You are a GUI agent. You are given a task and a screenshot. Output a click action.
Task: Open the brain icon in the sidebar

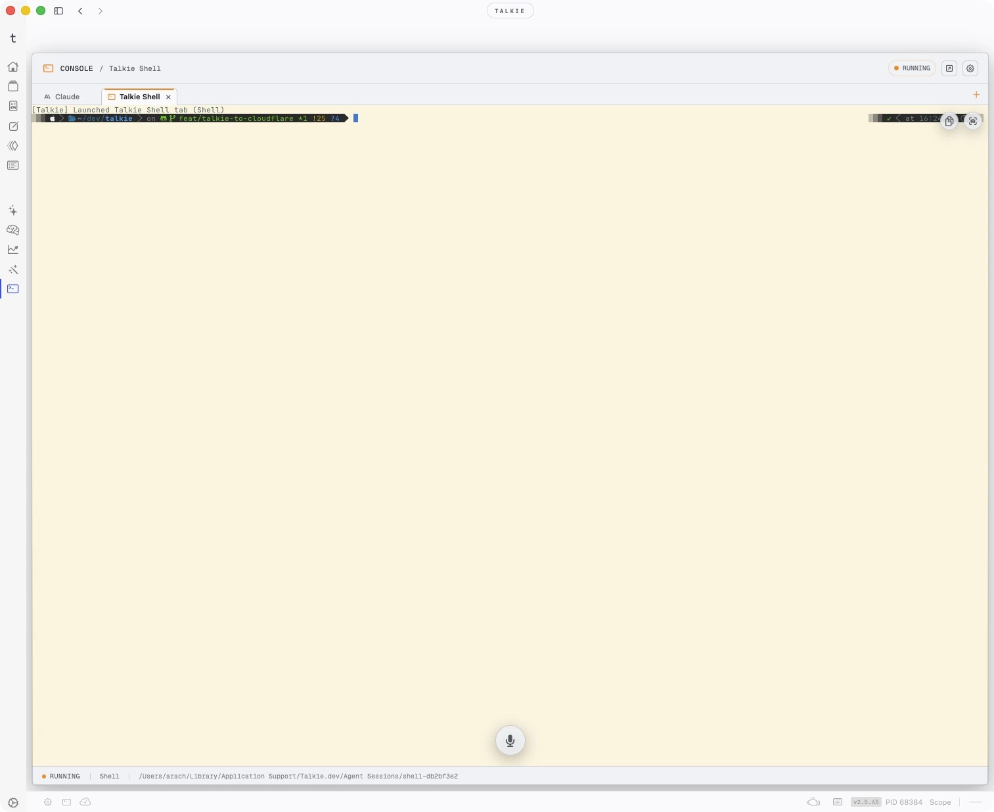pyautogui.click(x=13, y=230)
